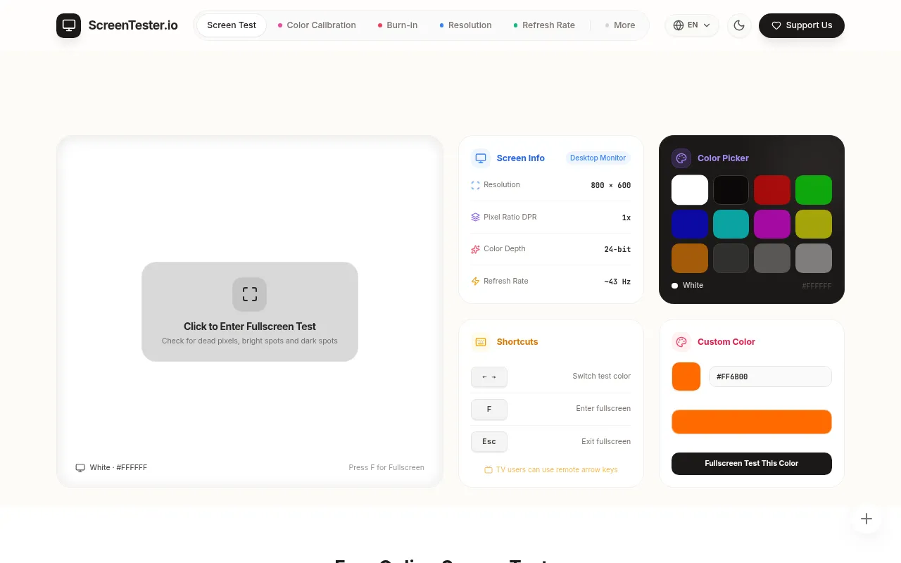Click the Custom Color palette icon
901x563 pixels.
click(681, 342)
